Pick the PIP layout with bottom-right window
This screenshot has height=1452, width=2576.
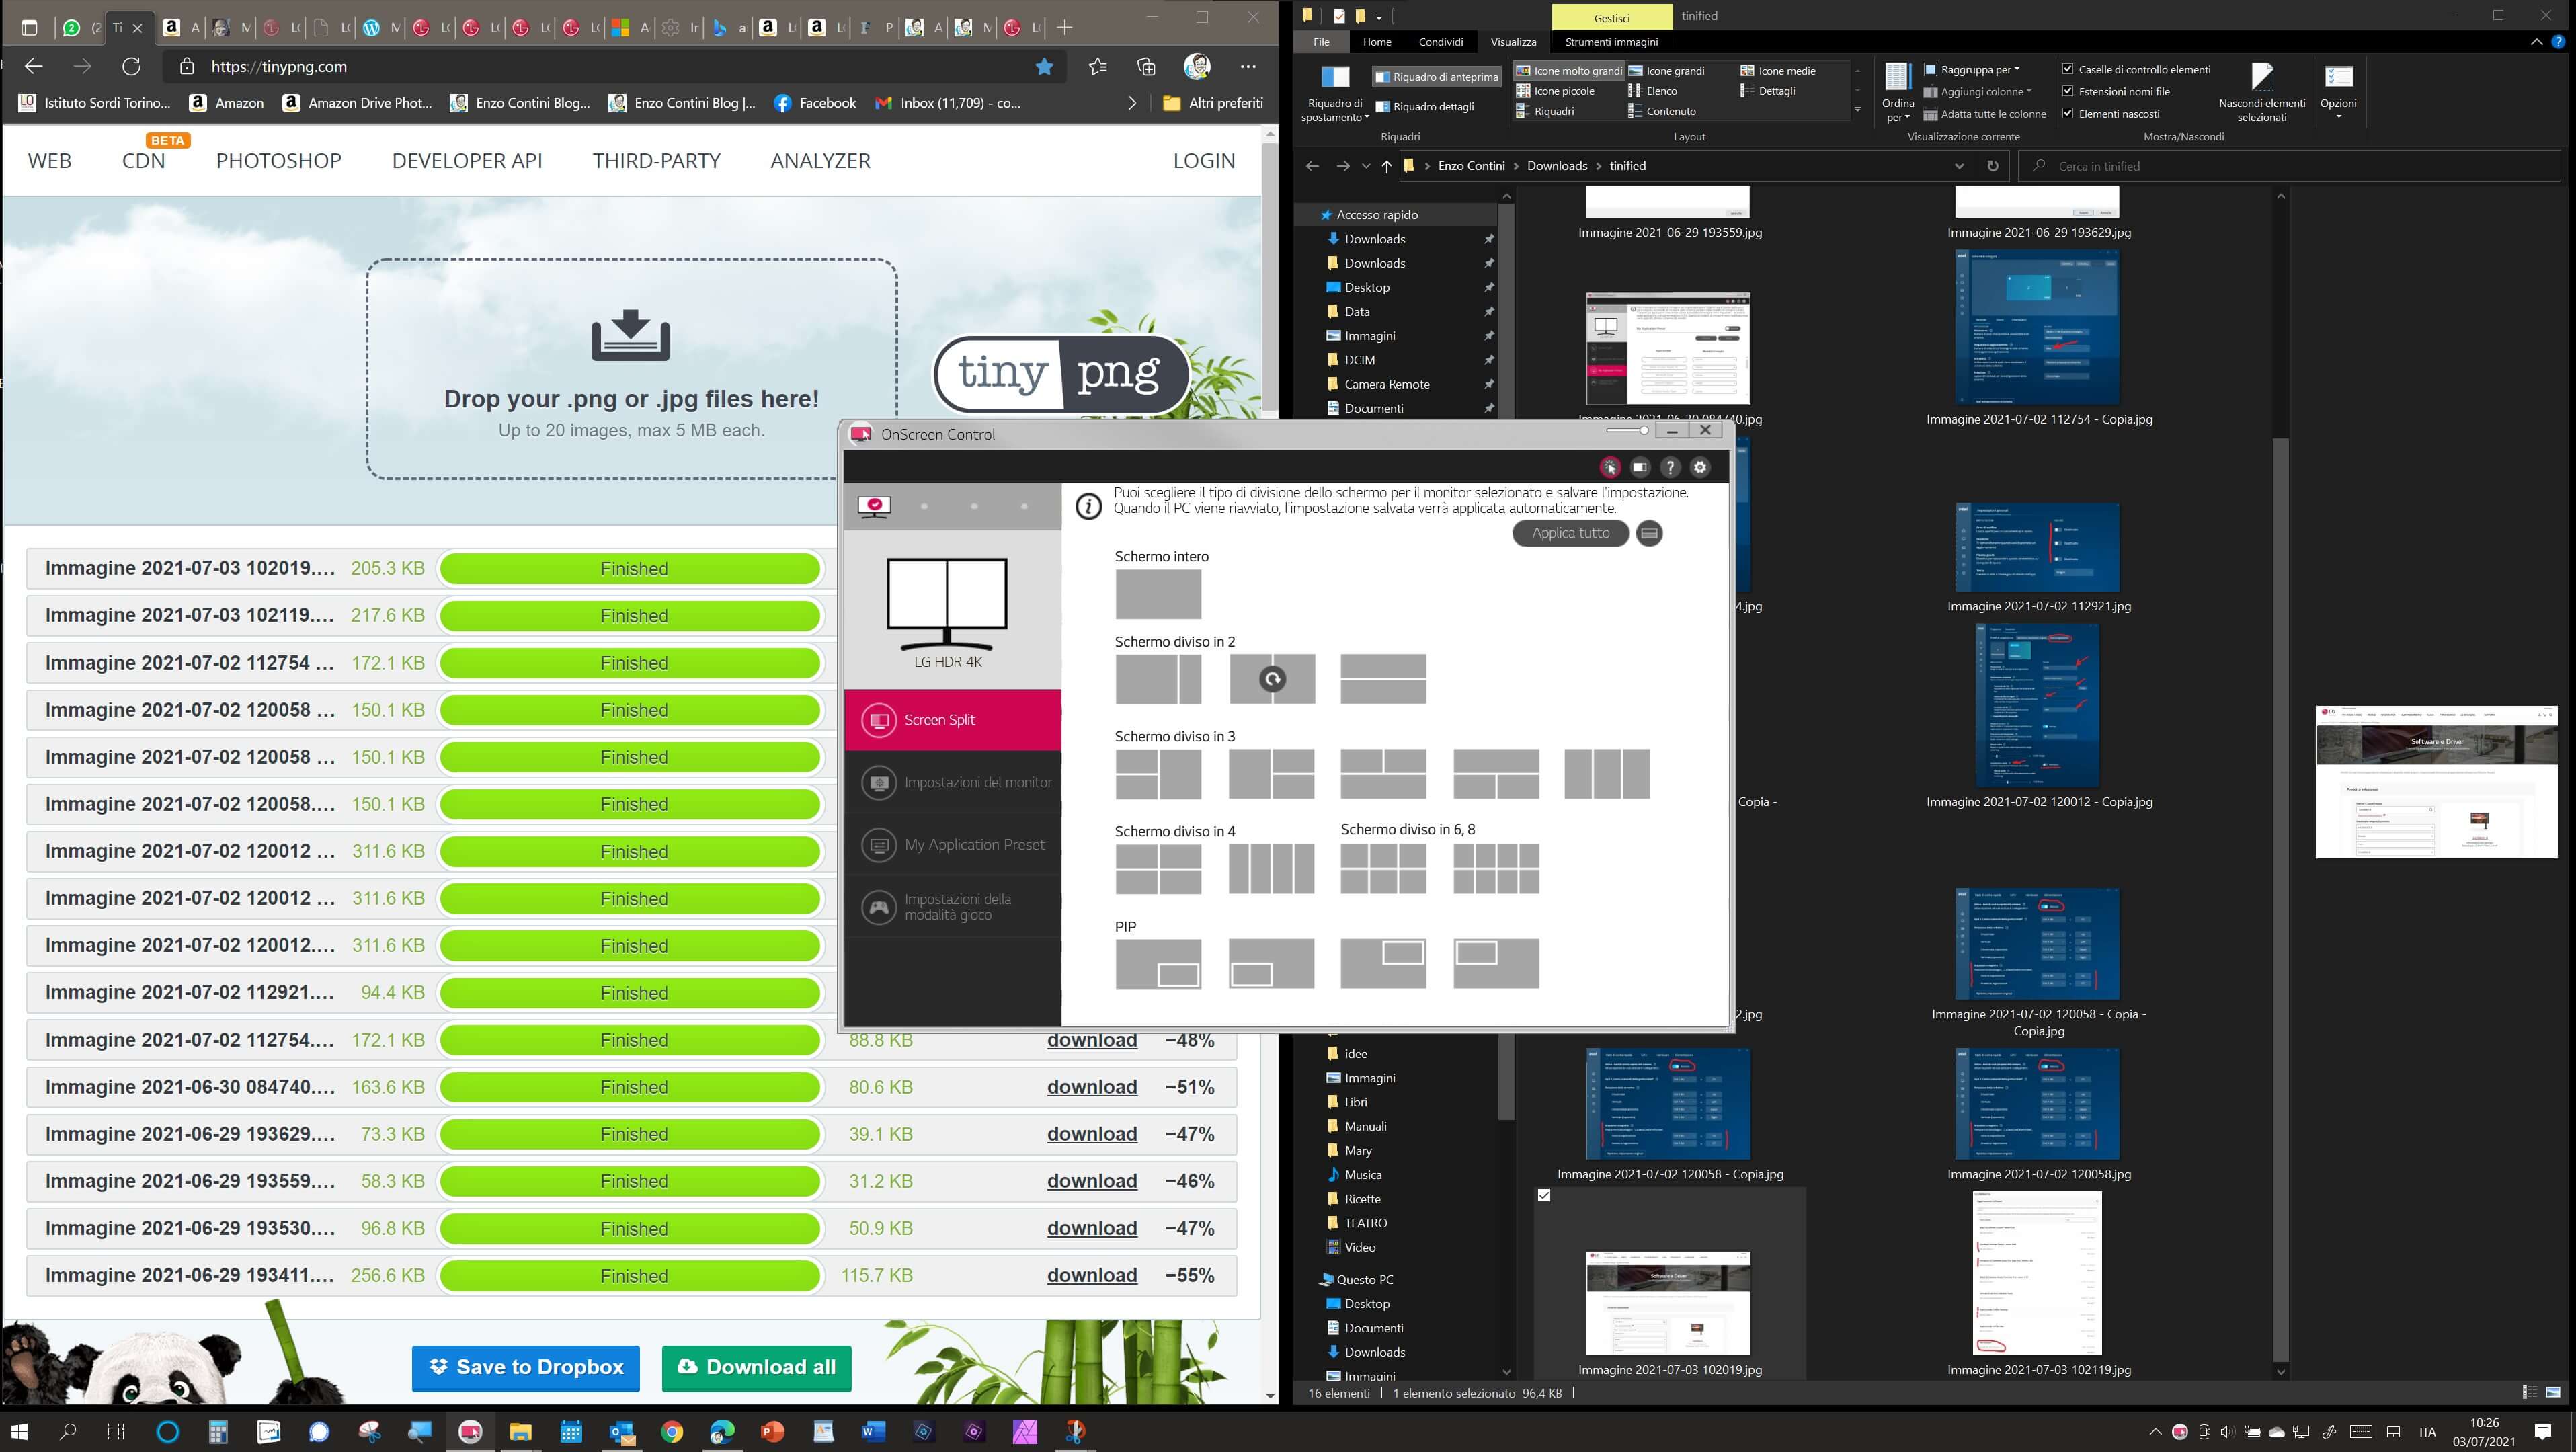click(x=1158, y=963)
